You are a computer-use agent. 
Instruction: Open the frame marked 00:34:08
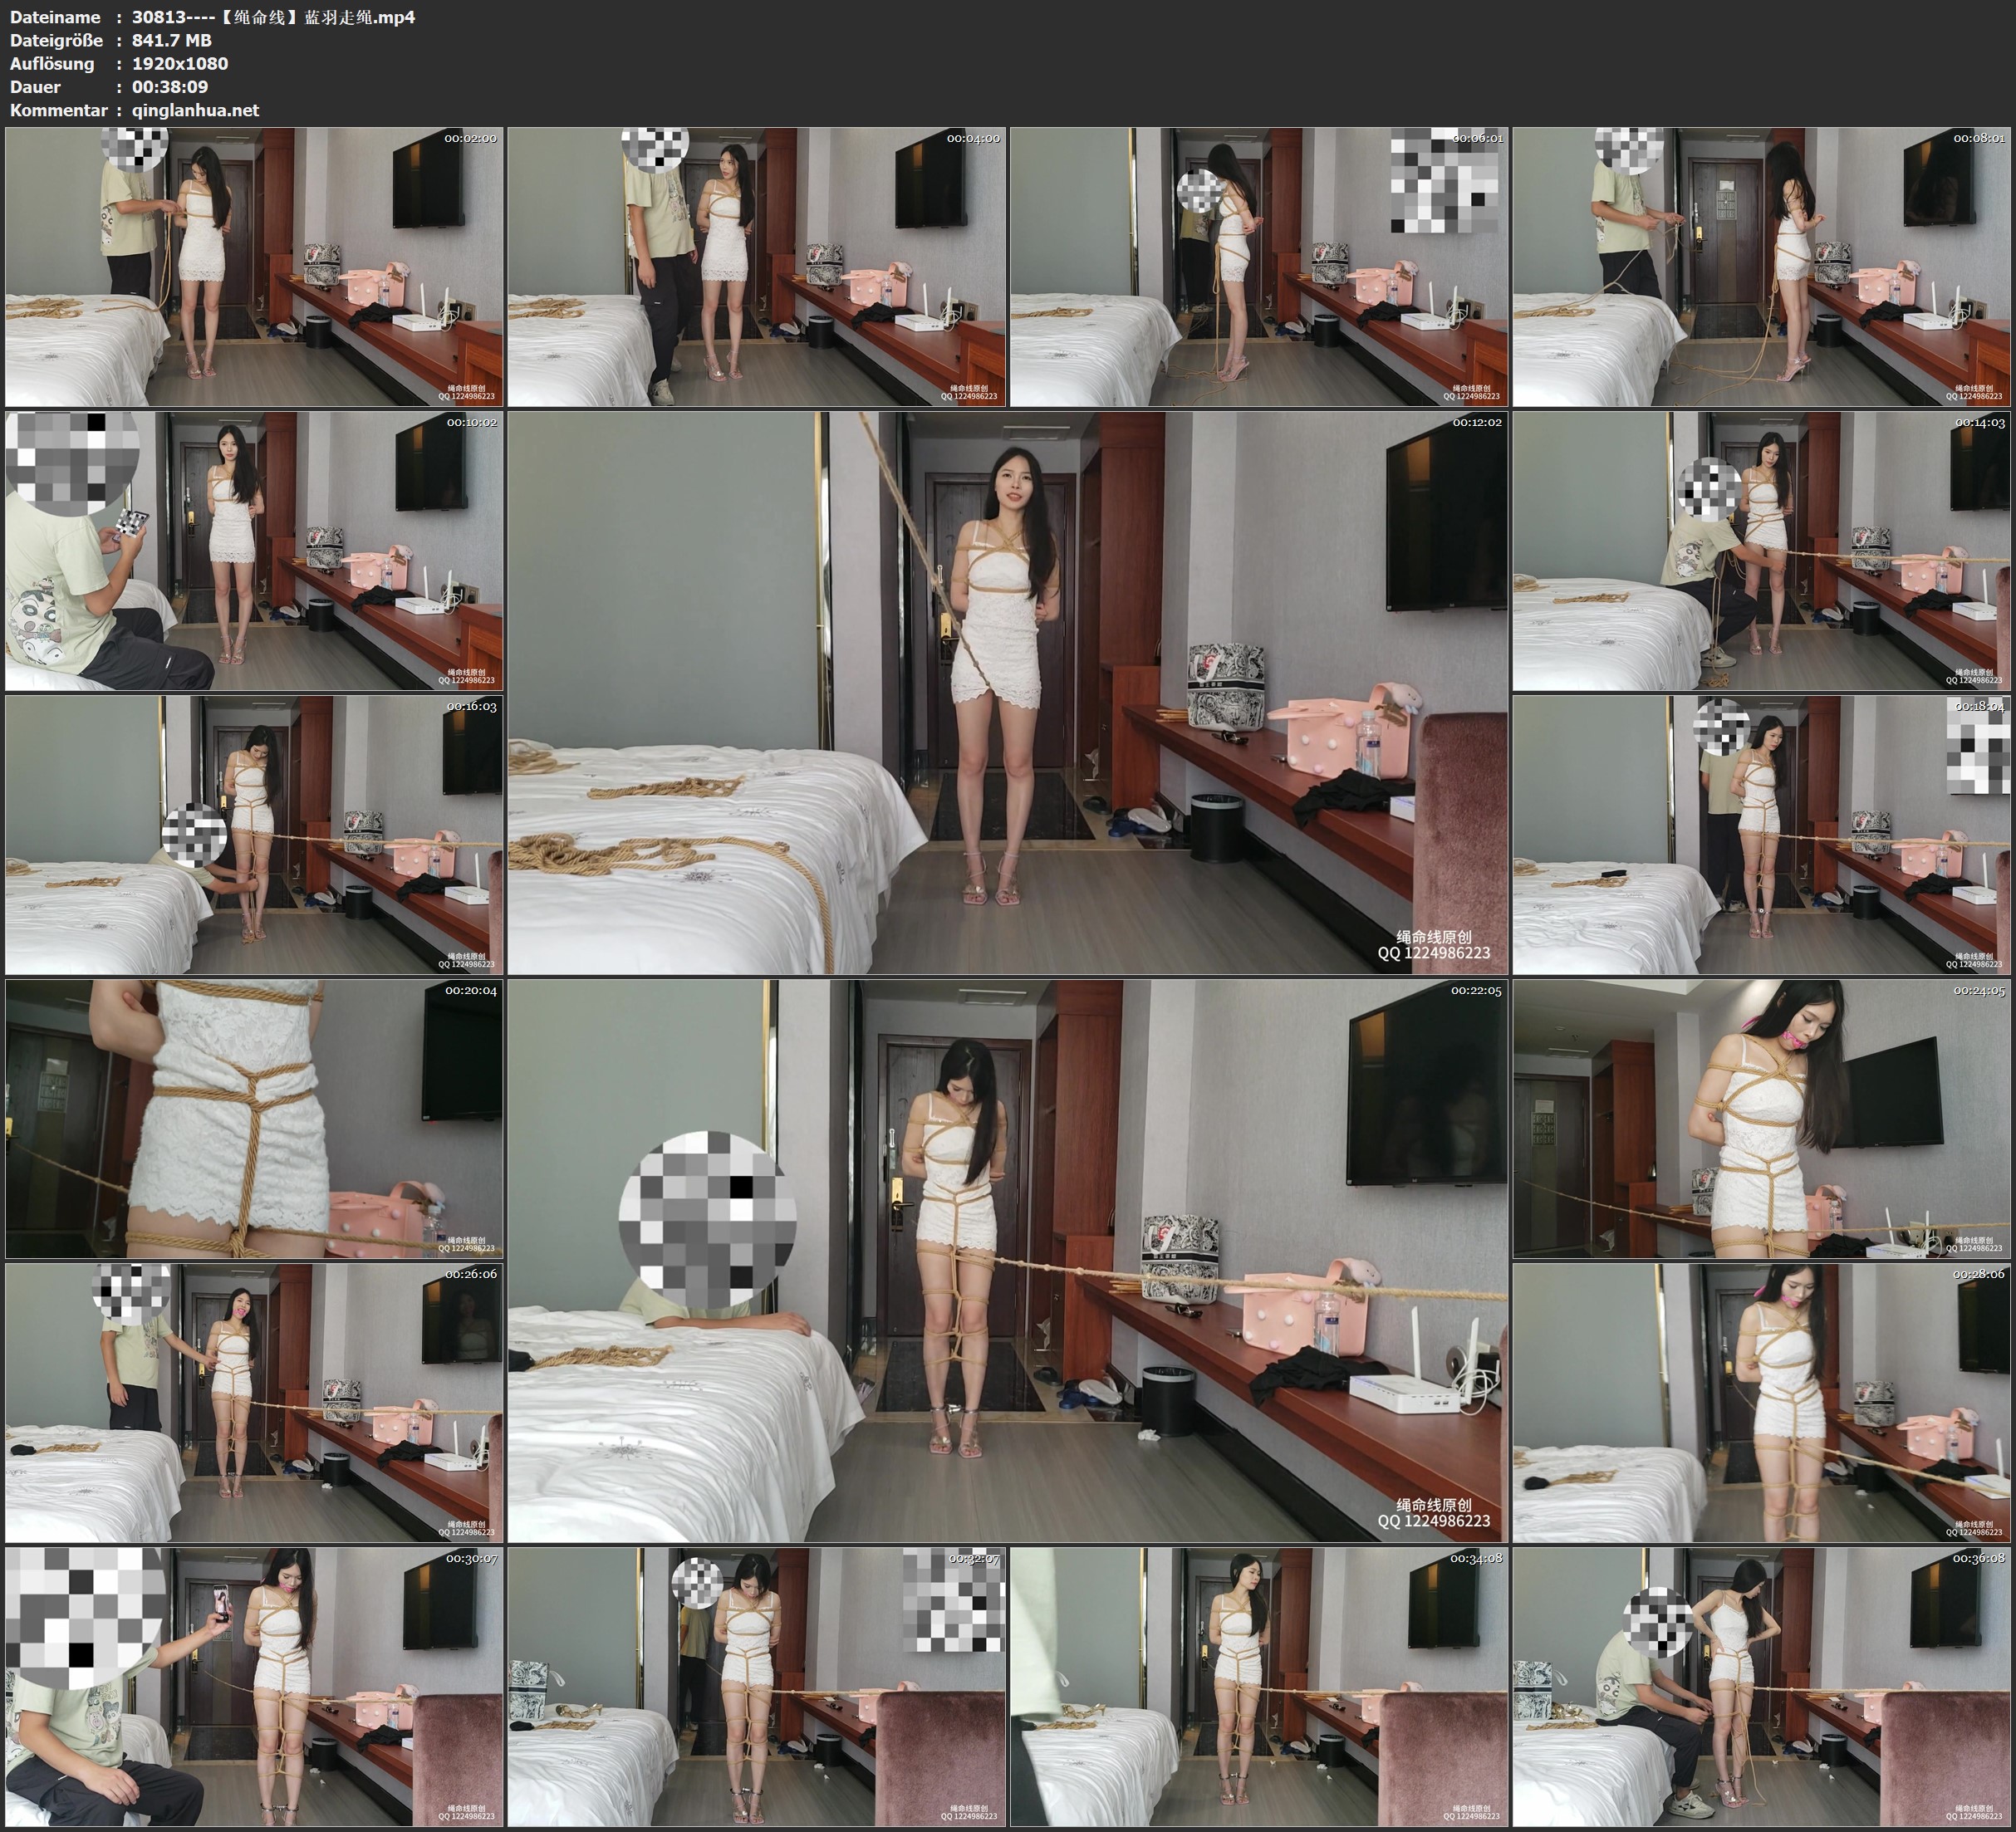(x=1259, y=1687)
